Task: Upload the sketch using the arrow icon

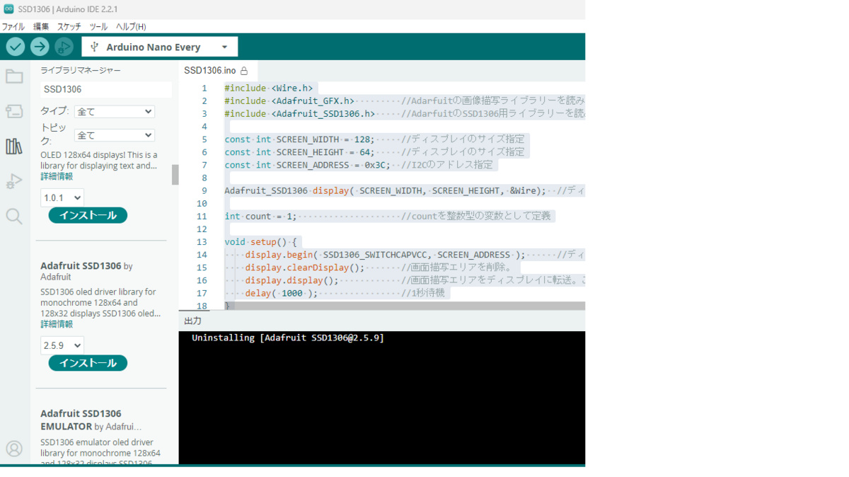Action: pyautogui.click(x=40, y=46)
